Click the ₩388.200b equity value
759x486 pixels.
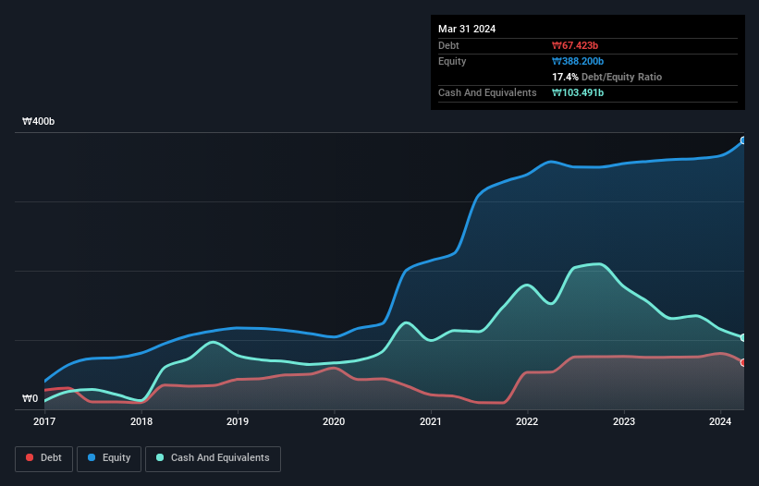click(x=578, y=61)
